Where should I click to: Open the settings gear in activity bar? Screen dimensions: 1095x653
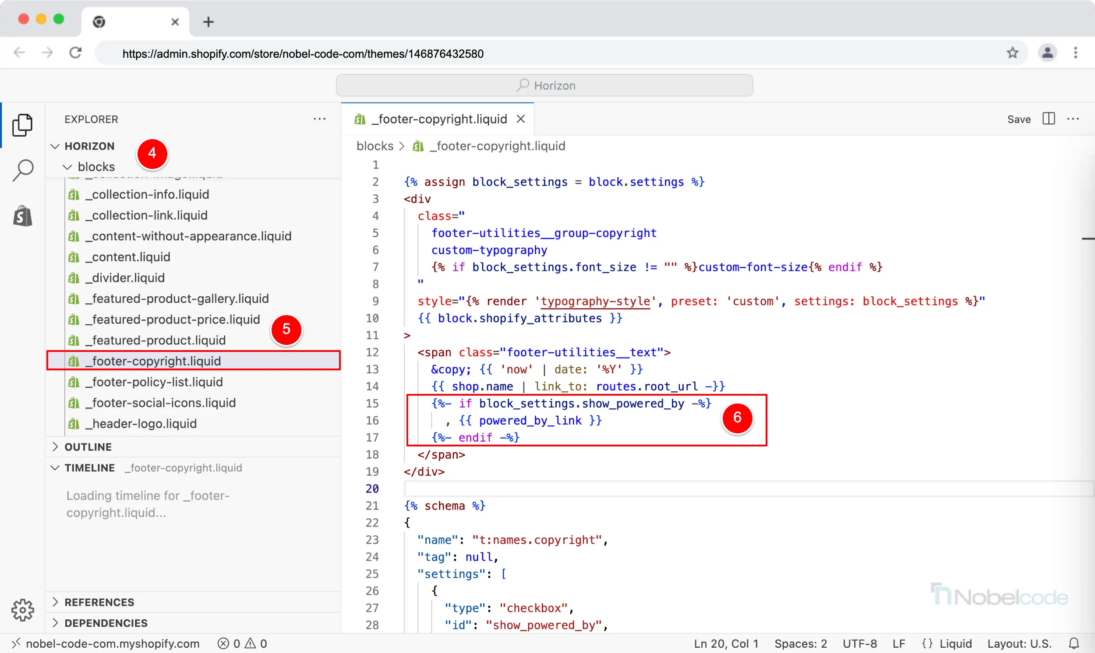[23, 609]
